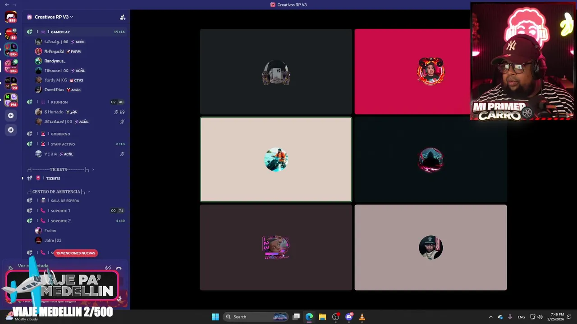Image resolution: width=577 pixels, height=324 pixels.
Task: Open the server folder with 90 badge
Action: (x=11, y=83)
